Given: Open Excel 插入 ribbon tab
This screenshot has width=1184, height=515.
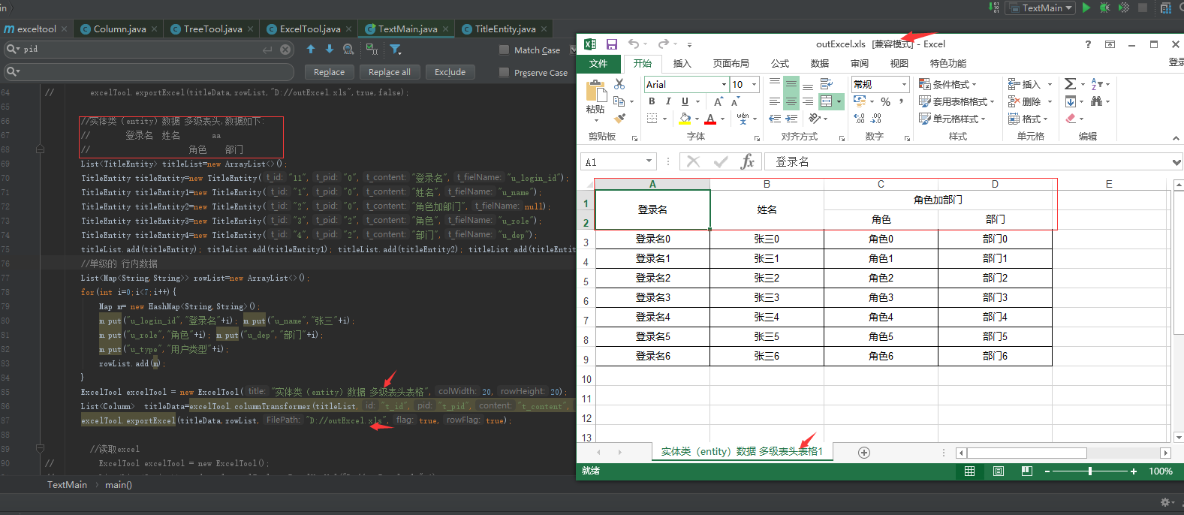Looking at the screenshot, I should pyautogui.click(x=682, y=64).
